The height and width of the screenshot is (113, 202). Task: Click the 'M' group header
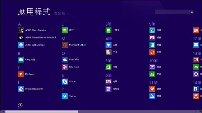coord(63,39)
